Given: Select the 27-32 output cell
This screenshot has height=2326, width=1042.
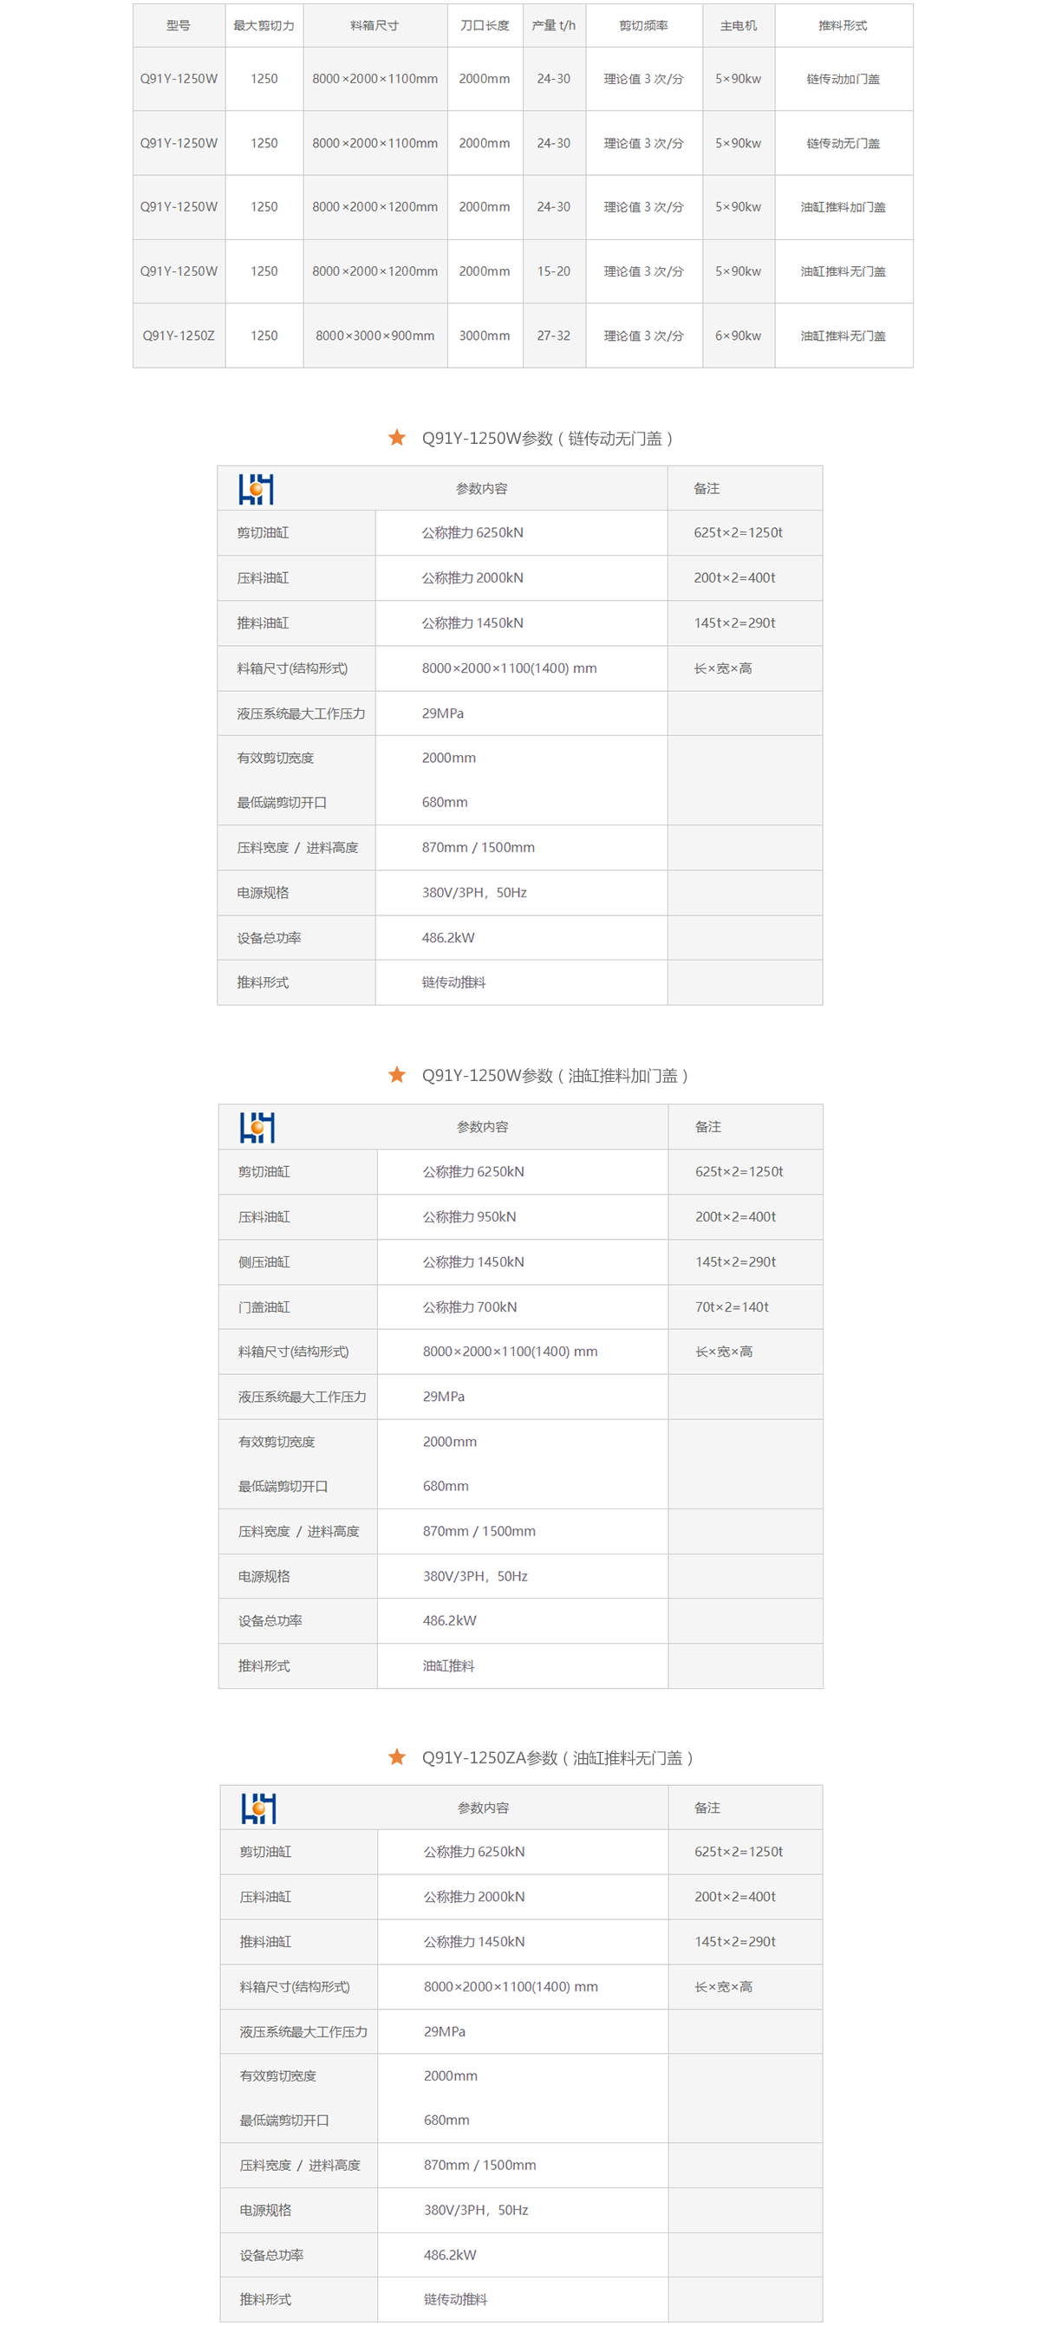Looking at the screenshot, I should point(553,336).
